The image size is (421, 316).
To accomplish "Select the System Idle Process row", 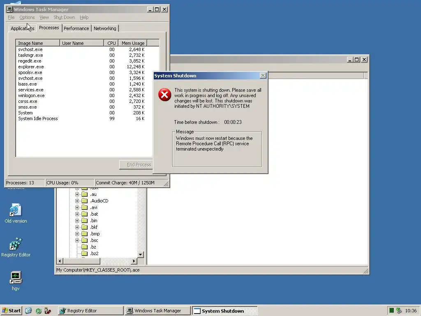I will pos(85,118).
